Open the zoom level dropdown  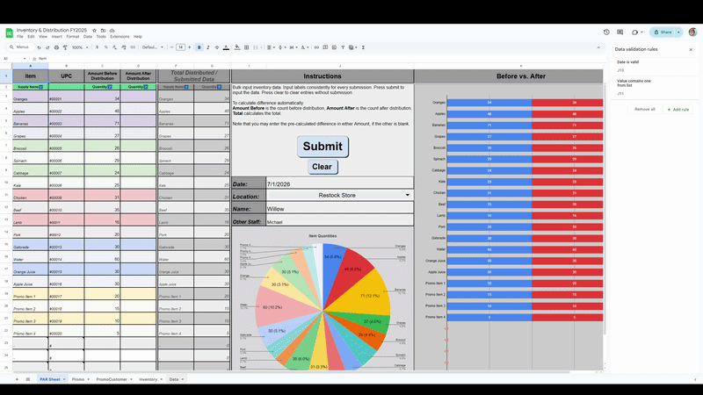click(77, 47)
